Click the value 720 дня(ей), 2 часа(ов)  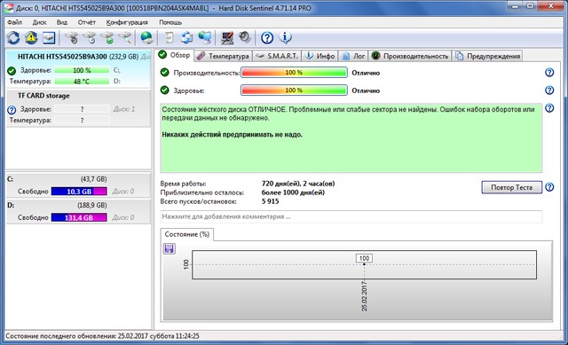[x=298, y=184]
